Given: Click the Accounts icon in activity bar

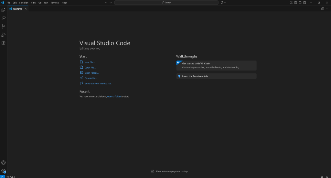Looking at the screenshot, I should [x=4, y=163].
